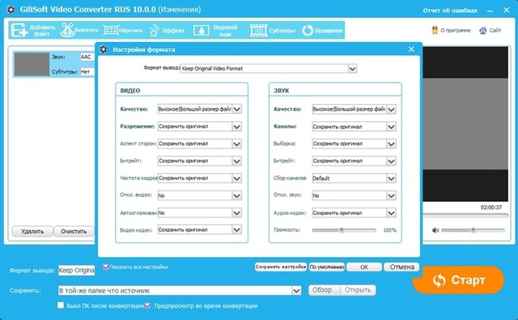
Task: Open Видео кодек dropdown
Action: tap(237, 229)
